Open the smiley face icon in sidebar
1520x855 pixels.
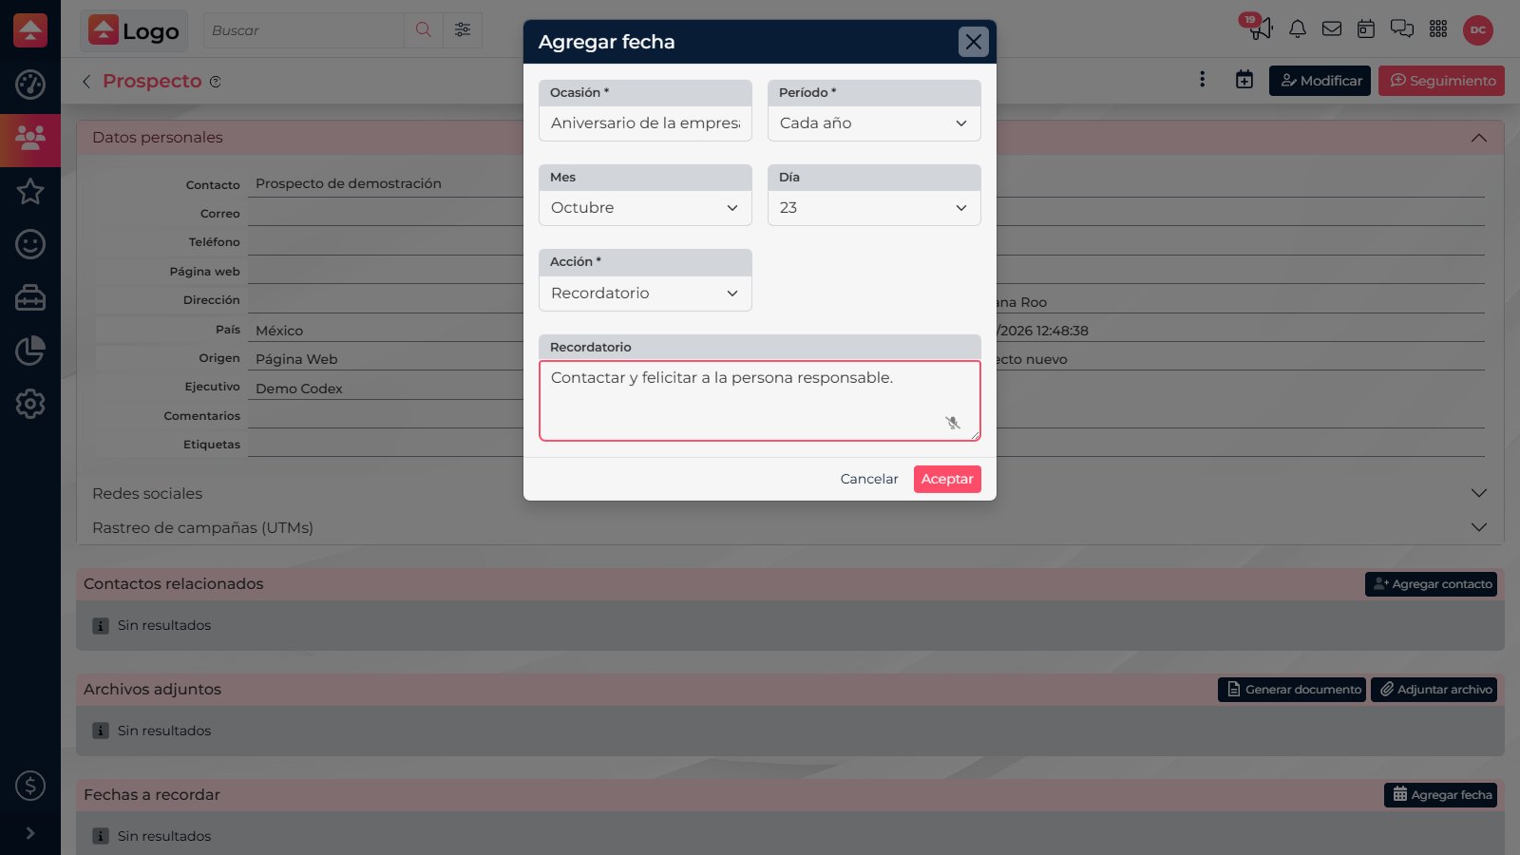click(30, 244)
